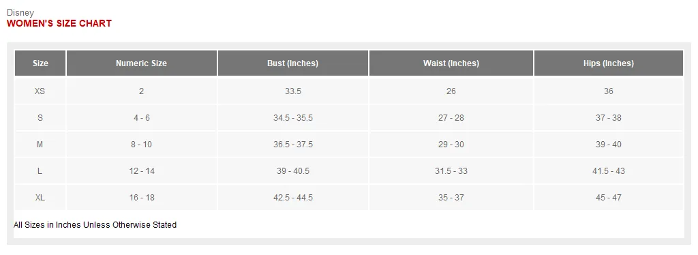Click the L size row label
698x255 pixels.
(x=40, y=171)
